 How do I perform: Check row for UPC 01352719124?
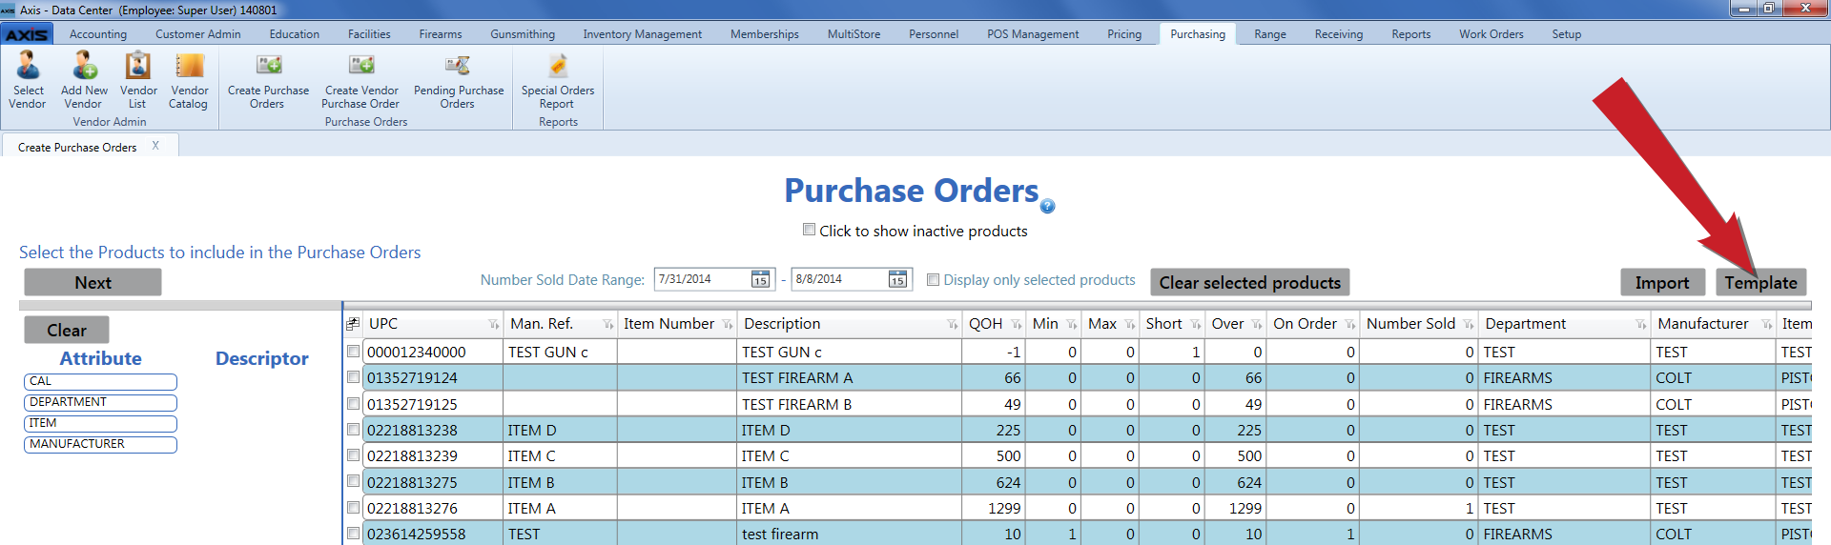pos(354,377)
